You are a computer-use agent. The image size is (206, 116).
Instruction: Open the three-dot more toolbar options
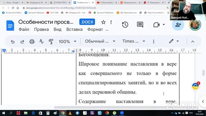tap(154, 42)
